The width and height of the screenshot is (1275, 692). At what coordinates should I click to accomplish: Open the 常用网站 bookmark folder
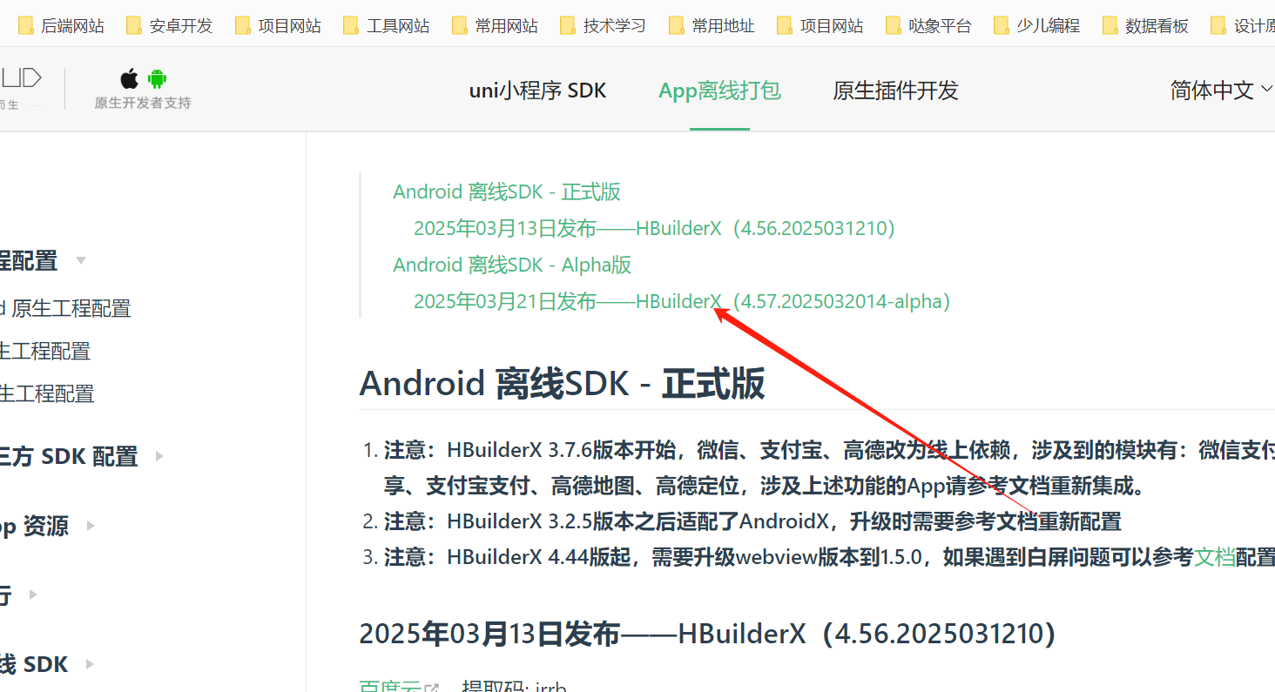[x=495, y=25]
